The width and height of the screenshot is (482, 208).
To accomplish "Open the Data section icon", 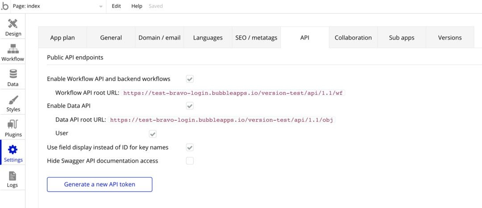I will 12,74.
